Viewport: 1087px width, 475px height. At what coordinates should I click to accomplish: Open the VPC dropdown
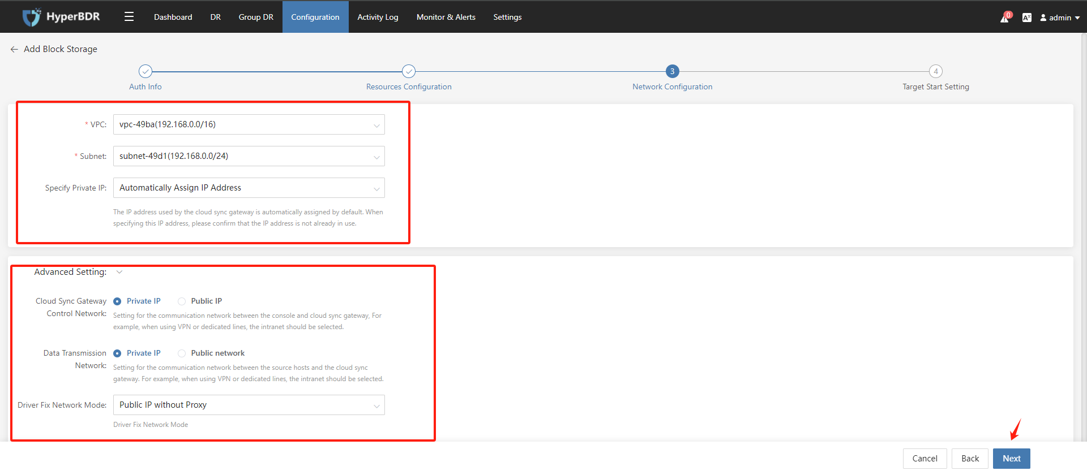pyautogui.click(x=249, y=124)
